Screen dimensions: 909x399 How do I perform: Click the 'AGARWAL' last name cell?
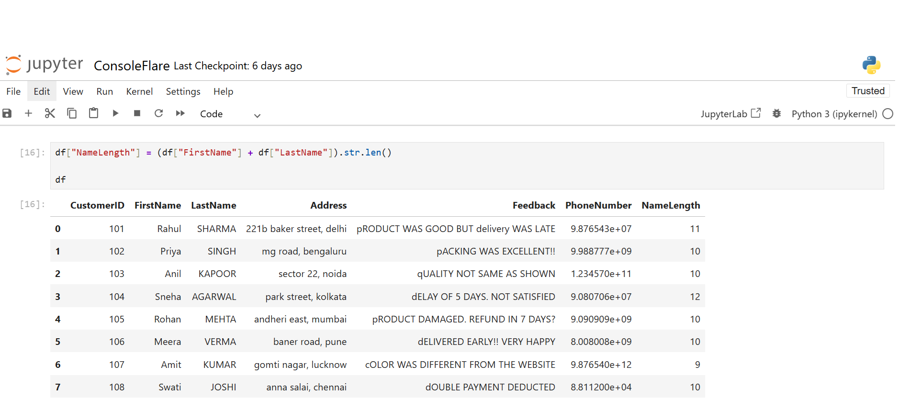214,297
